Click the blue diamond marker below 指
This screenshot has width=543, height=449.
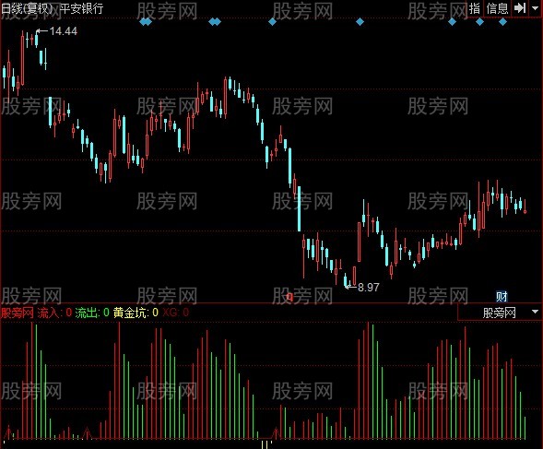(479, 22)
